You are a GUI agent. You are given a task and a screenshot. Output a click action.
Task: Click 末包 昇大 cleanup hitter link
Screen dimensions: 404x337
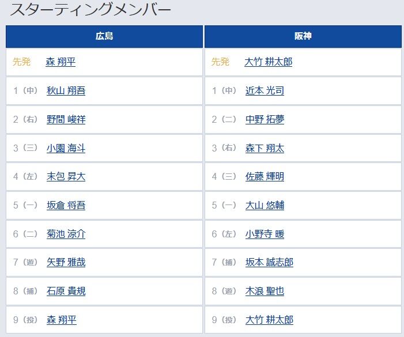pyautogui.click(x=66, y=177)
